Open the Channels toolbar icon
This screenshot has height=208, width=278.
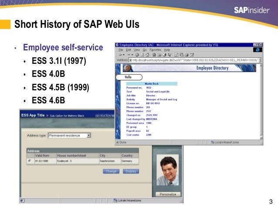(x=170, y=55)
